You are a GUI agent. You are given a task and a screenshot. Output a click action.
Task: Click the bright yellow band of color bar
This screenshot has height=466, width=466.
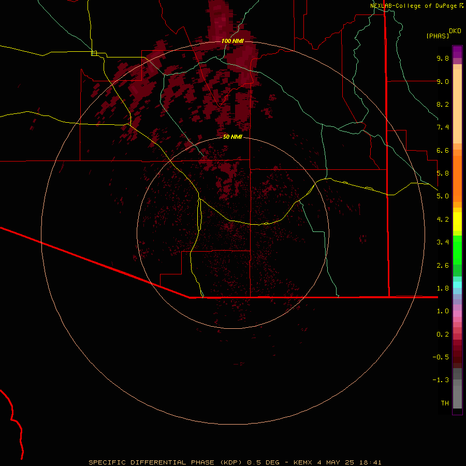pyautogui.click(x=457, y=222)
